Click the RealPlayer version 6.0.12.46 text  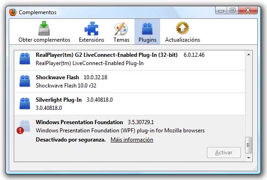pyautogui.click(x=194, y=55)
